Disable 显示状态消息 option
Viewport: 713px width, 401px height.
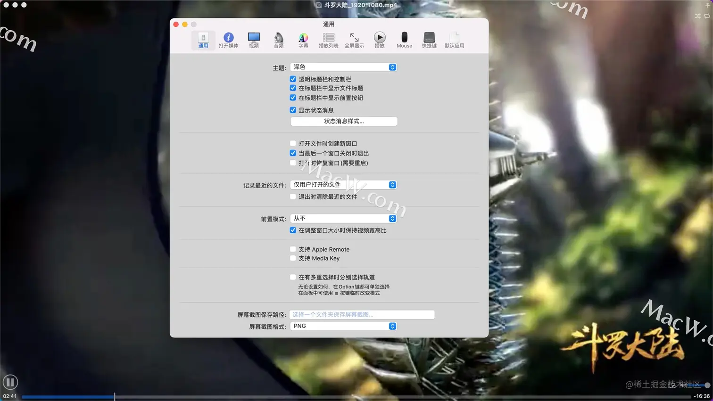click(x=293, y=110)
